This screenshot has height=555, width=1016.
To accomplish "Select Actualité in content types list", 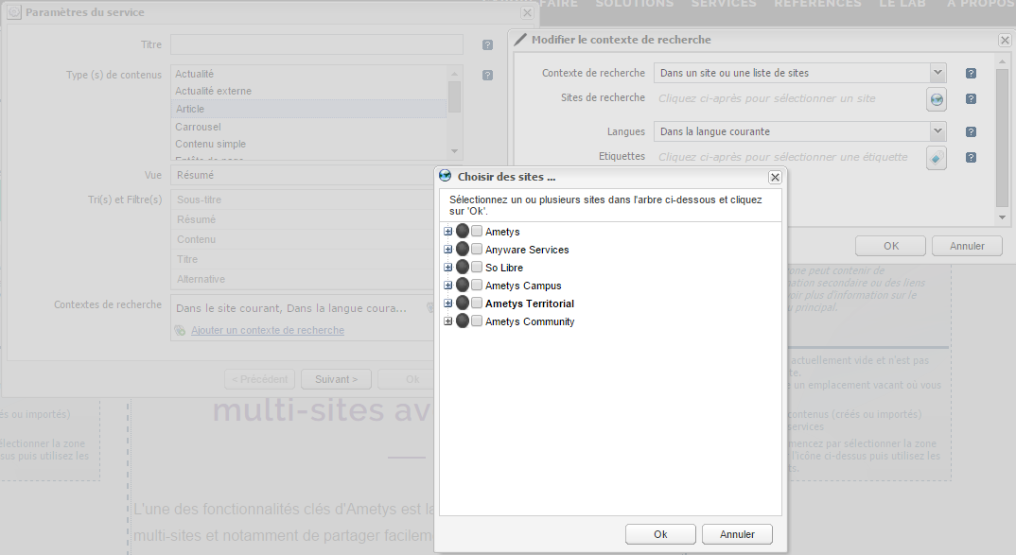I will point(309,74).
